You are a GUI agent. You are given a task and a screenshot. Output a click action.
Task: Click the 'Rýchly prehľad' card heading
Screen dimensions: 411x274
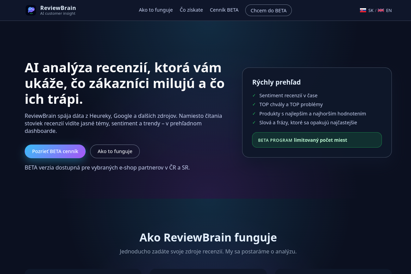point(276,82)
